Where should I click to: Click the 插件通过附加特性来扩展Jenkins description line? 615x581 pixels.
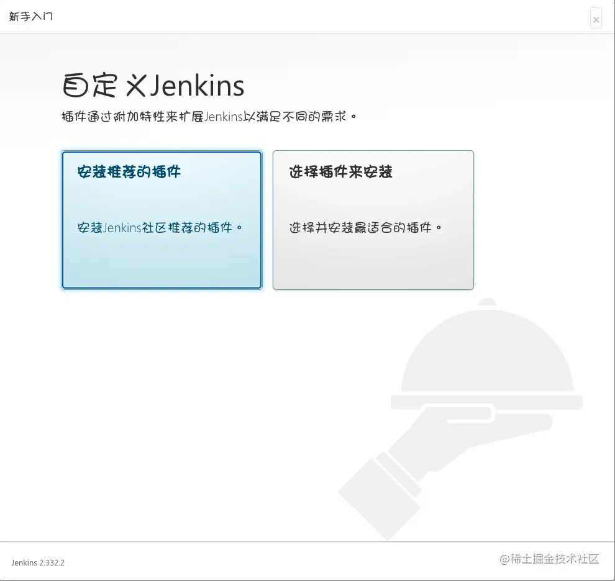point(209,117)
